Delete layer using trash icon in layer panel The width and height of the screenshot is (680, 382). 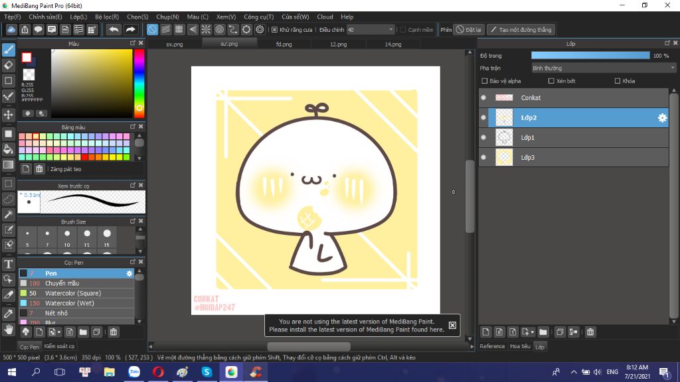coord(590,332)
